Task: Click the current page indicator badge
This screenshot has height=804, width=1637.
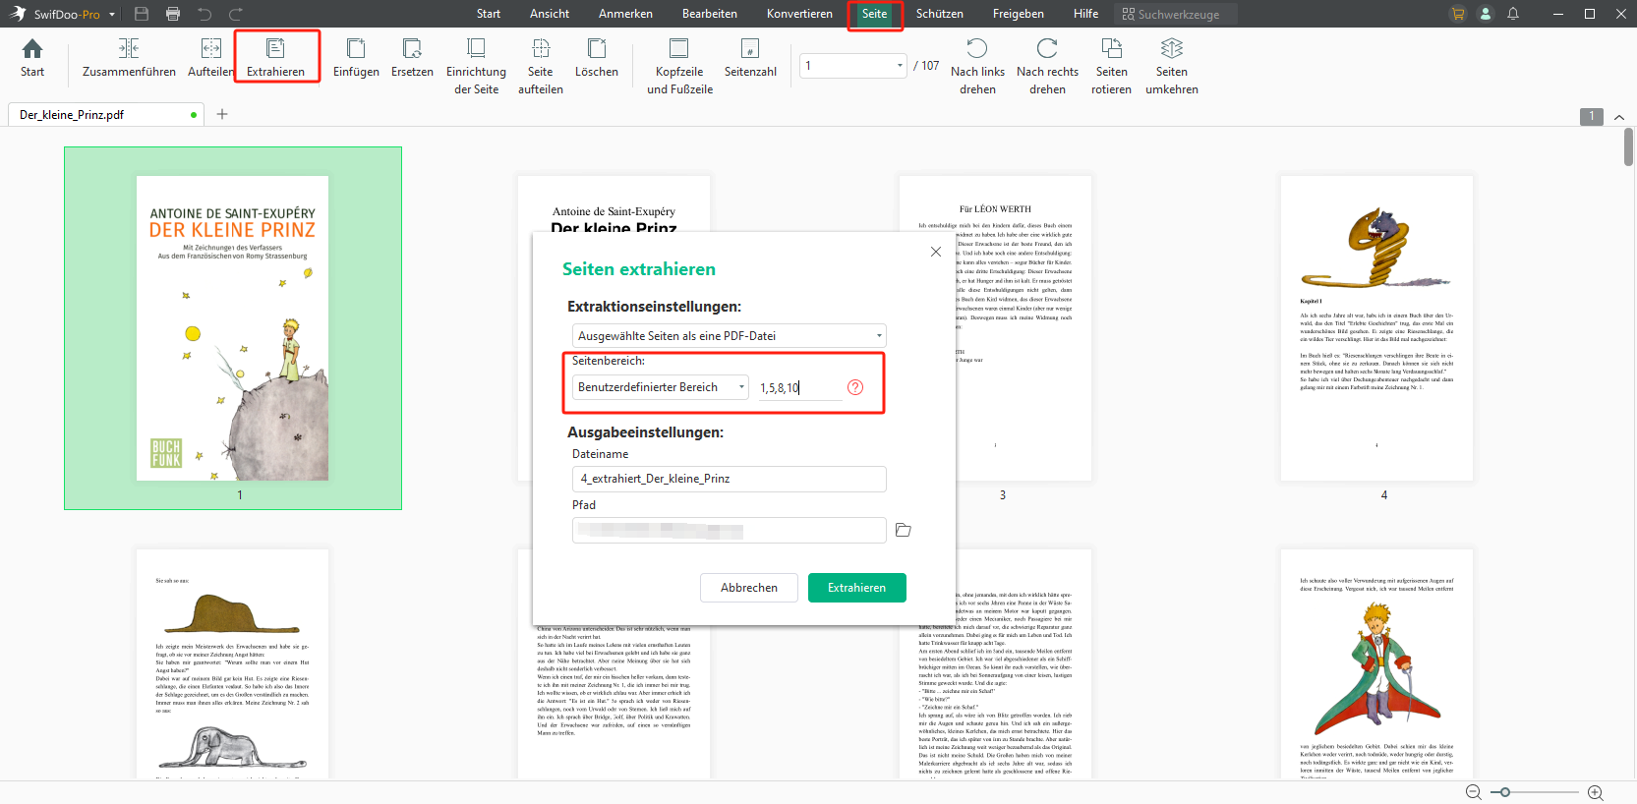Action: click(1592, 116)
